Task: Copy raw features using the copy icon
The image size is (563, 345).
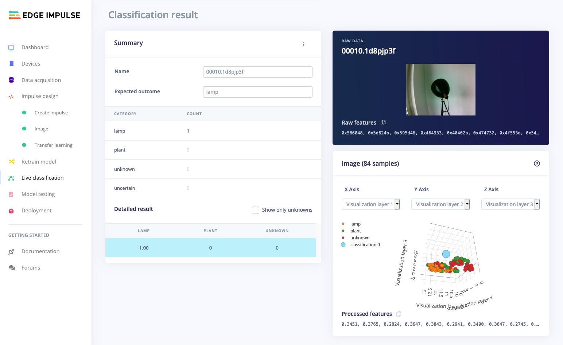Action: tap(383, 123)
